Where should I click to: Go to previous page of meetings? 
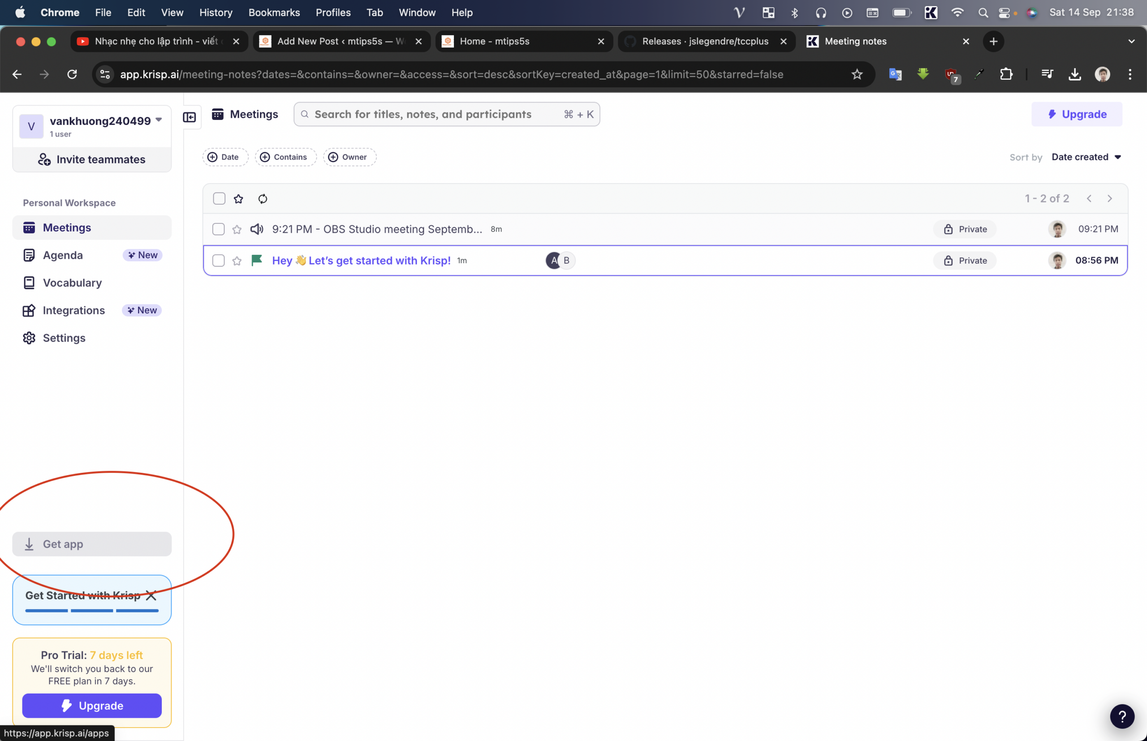1089,199
